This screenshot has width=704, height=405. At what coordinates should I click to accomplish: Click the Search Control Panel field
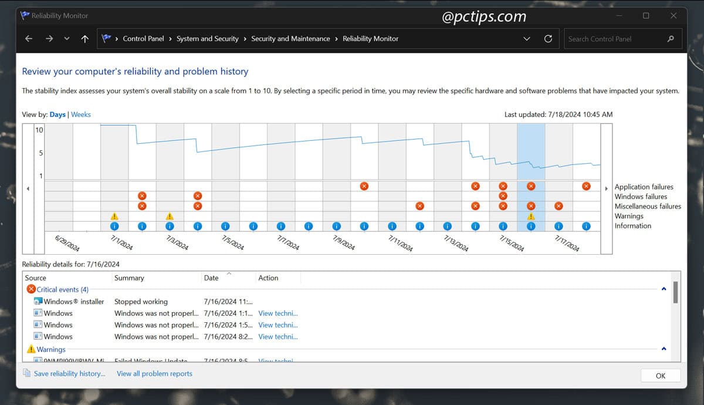click(613, 39)
